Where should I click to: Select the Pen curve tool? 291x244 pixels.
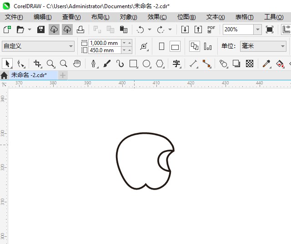coord(94,63)
